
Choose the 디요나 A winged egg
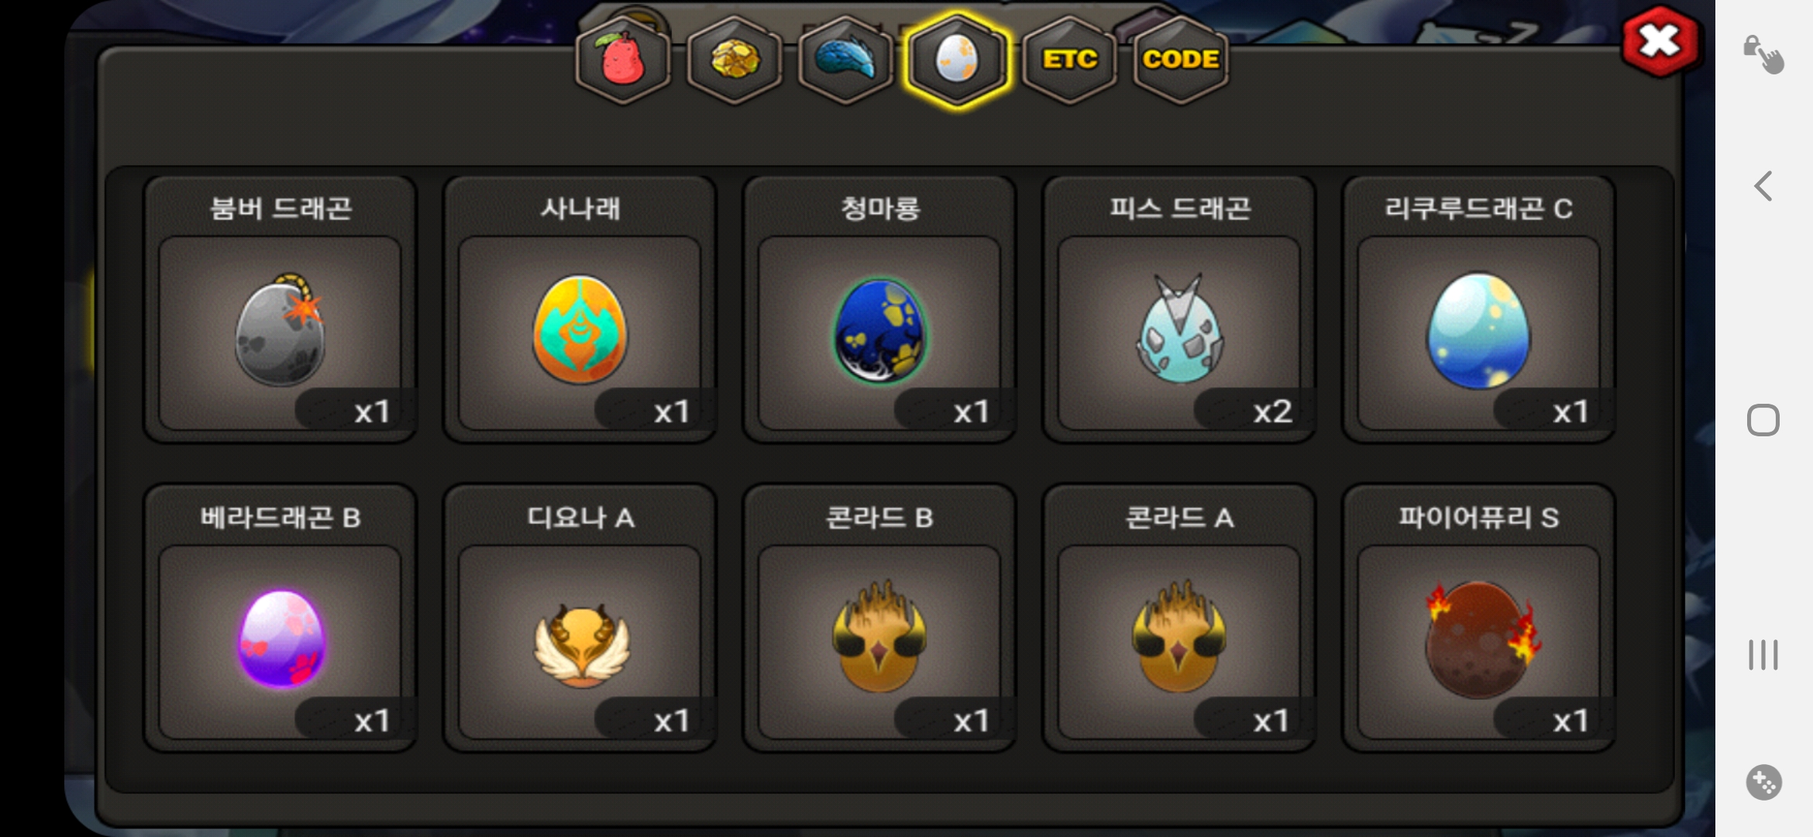click(580, 618)
